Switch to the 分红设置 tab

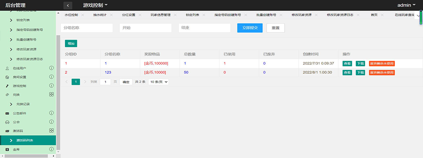pyautogui.click(x=129, y=15)
